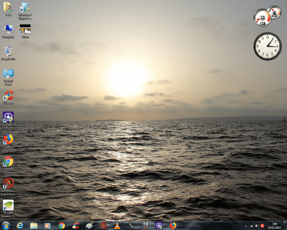Open the CPUID CPU-Z desktop shortcut
The width and height of the screenshot is (287, 230).
[x=8, y=117]
